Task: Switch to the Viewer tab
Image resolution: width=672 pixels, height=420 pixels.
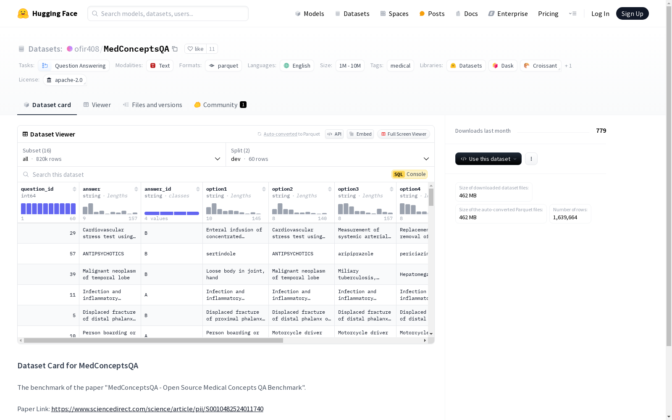Action: tap(97, 105)
